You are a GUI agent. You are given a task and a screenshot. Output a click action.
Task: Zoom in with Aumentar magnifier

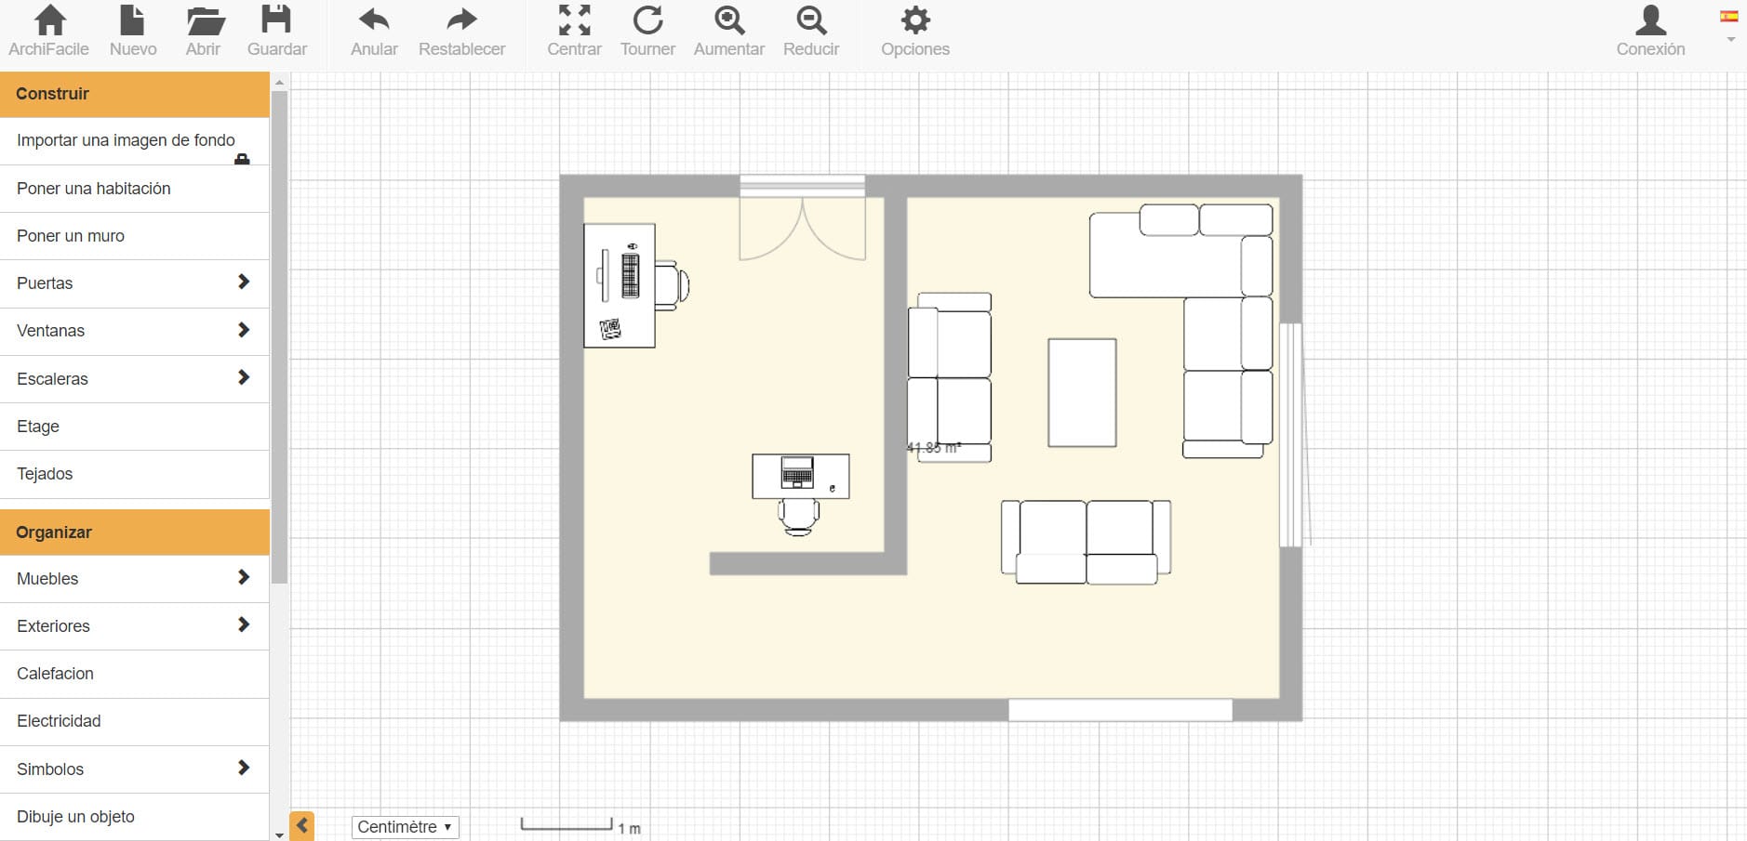pos(729,21)
